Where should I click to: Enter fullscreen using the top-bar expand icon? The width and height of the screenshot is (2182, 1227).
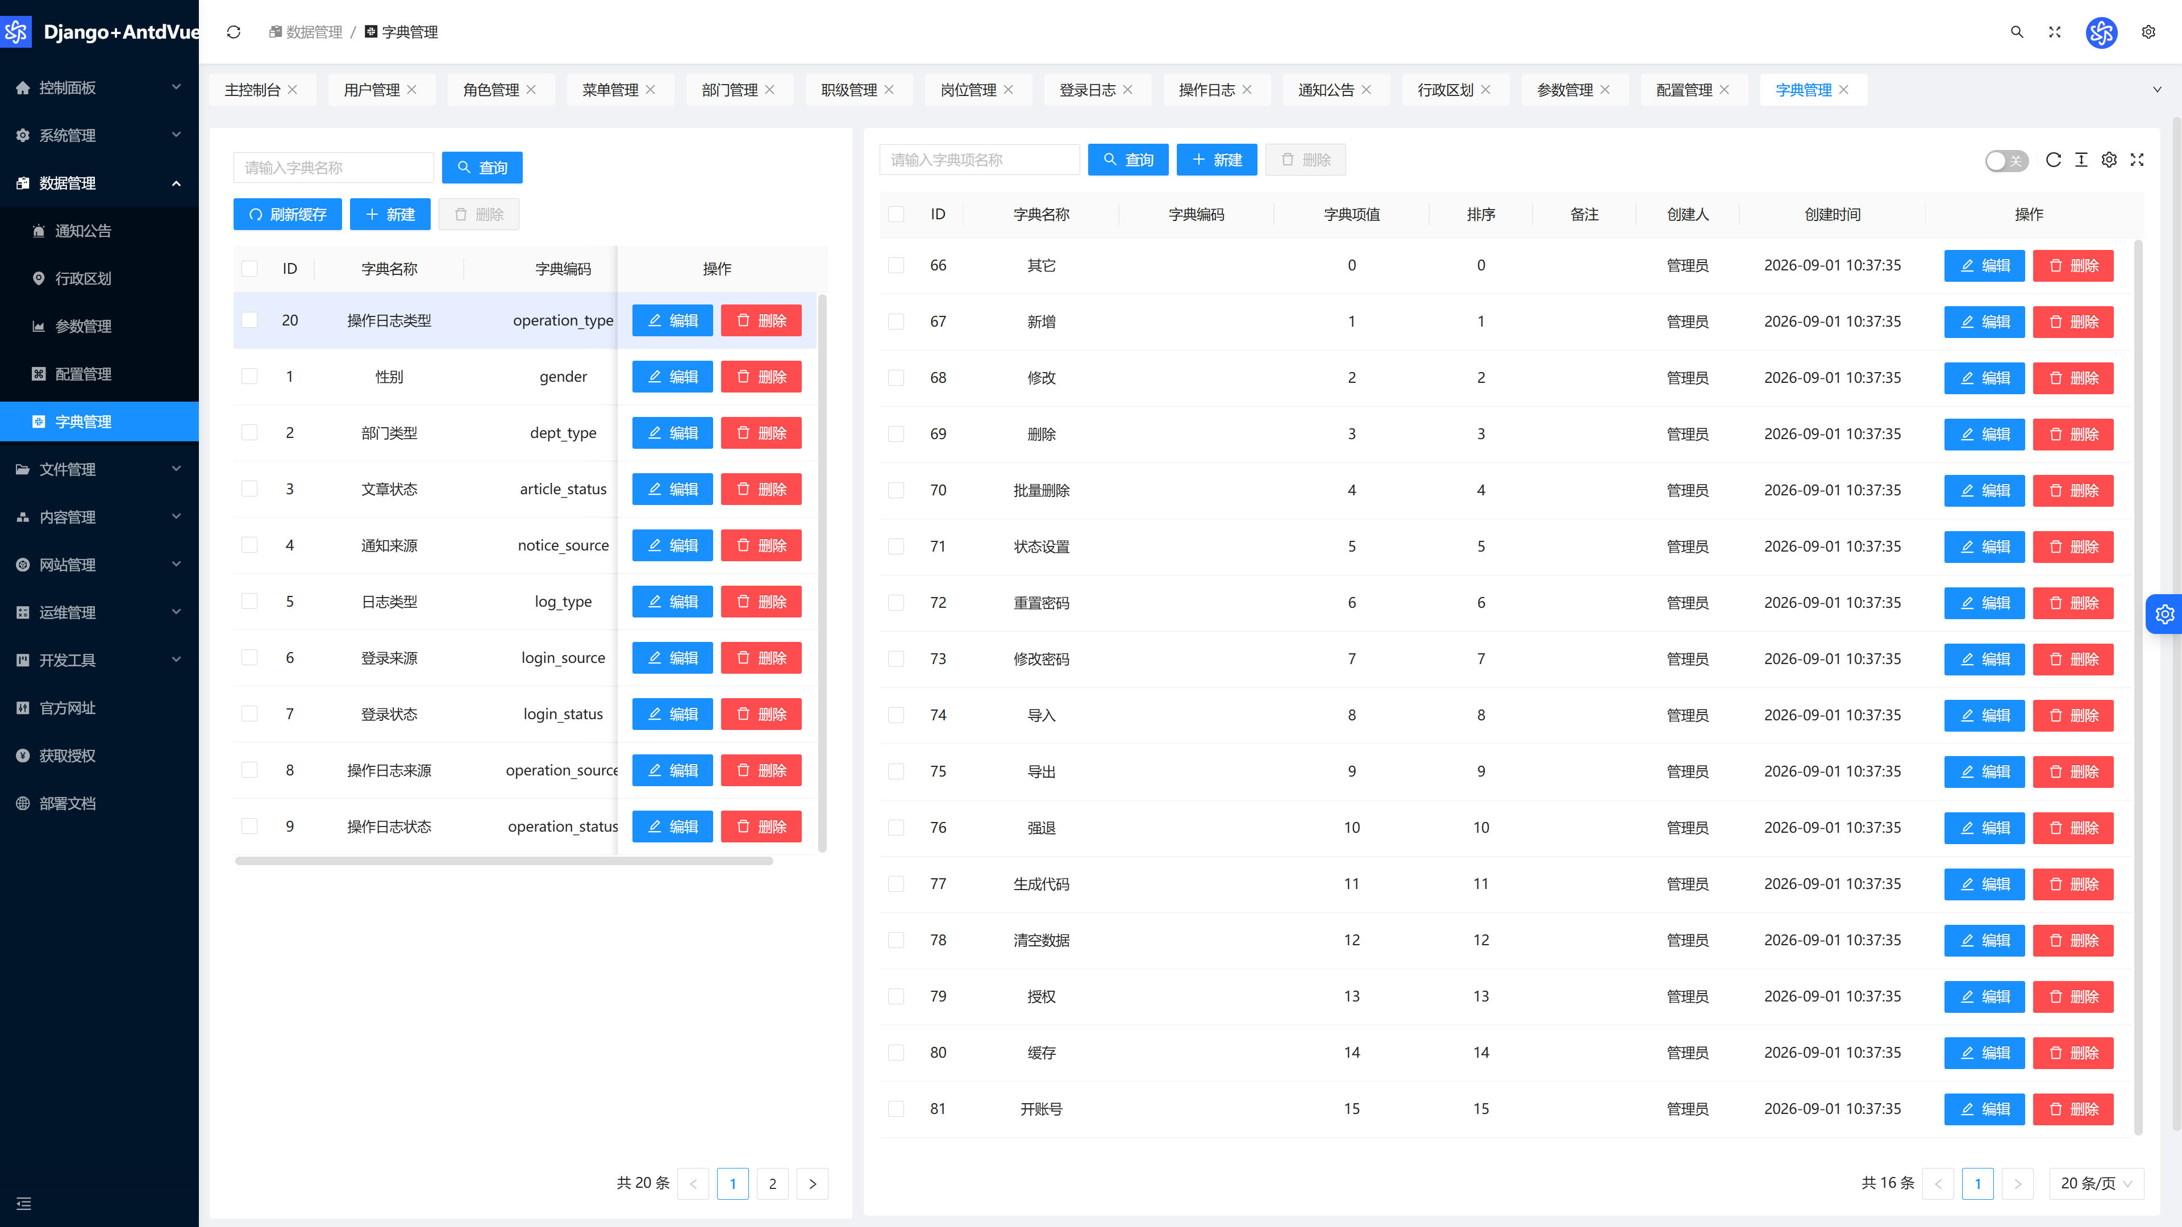coord(2054,32)
